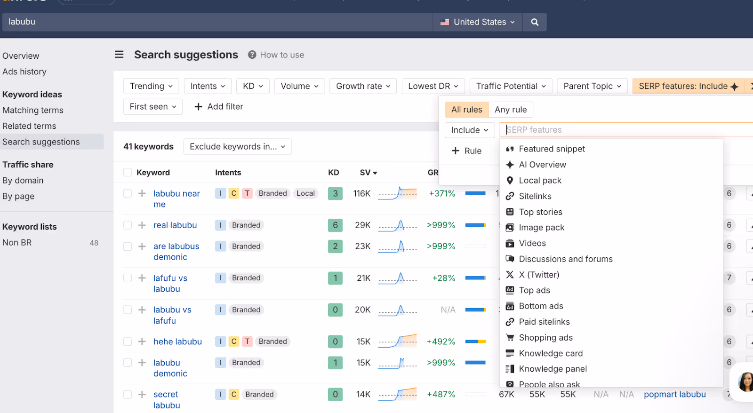This screenshot has width=753, height=413.
Task: Open the hamburger menu icon
Action: (x=119, y=55)
